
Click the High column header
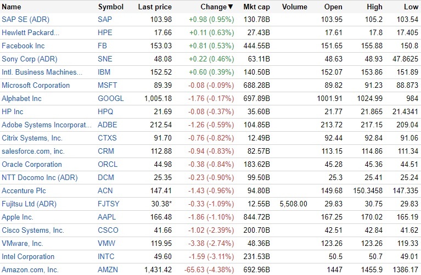(375, 7)
